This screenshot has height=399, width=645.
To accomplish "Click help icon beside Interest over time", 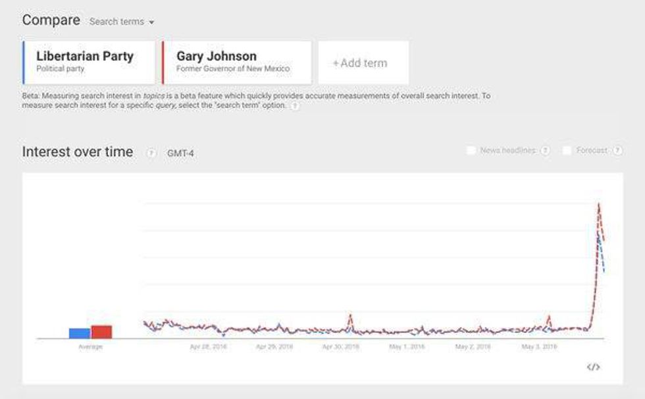I will pyautogui.click(x=151, y=153).
